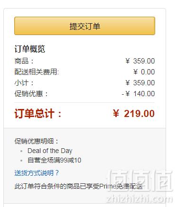Click the zhizhizhi.com watermark text
Screen dimensions: 177x207
139,199
